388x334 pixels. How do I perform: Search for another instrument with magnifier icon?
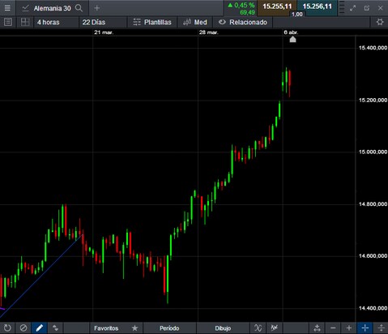(x=79, y=8)
